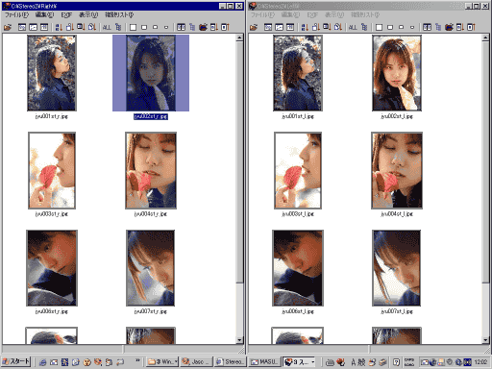The image size is (492, 369).
Task: Click the ALL select button in left toolbar
Action: pos(107,27)
